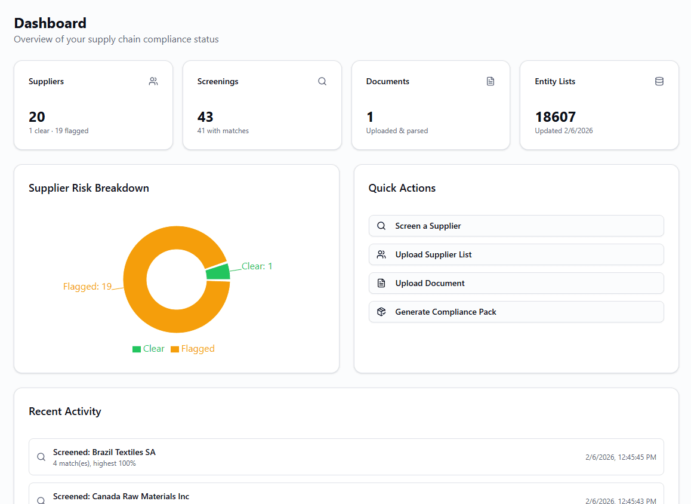Open the Screened: Brazil Textiles SA activity entry
Screen dimensions: 691x504
346,457
